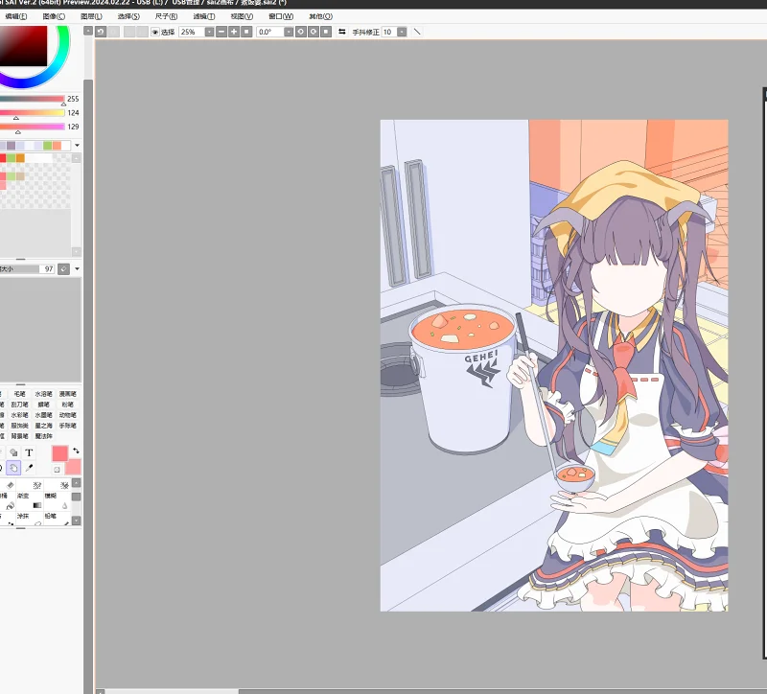Click the foreground color swatch

click(59, 453)
